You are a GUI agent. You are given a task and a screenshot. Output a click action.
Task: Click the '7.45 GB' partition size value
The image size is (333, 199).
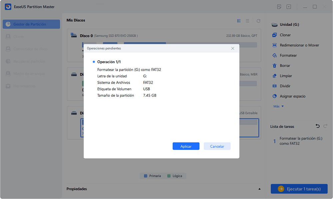[x=150, y=95]
